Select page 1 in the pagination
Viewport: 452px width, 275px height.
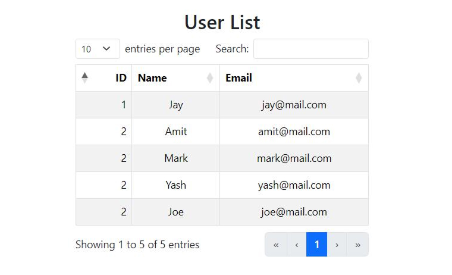[317, 245]
